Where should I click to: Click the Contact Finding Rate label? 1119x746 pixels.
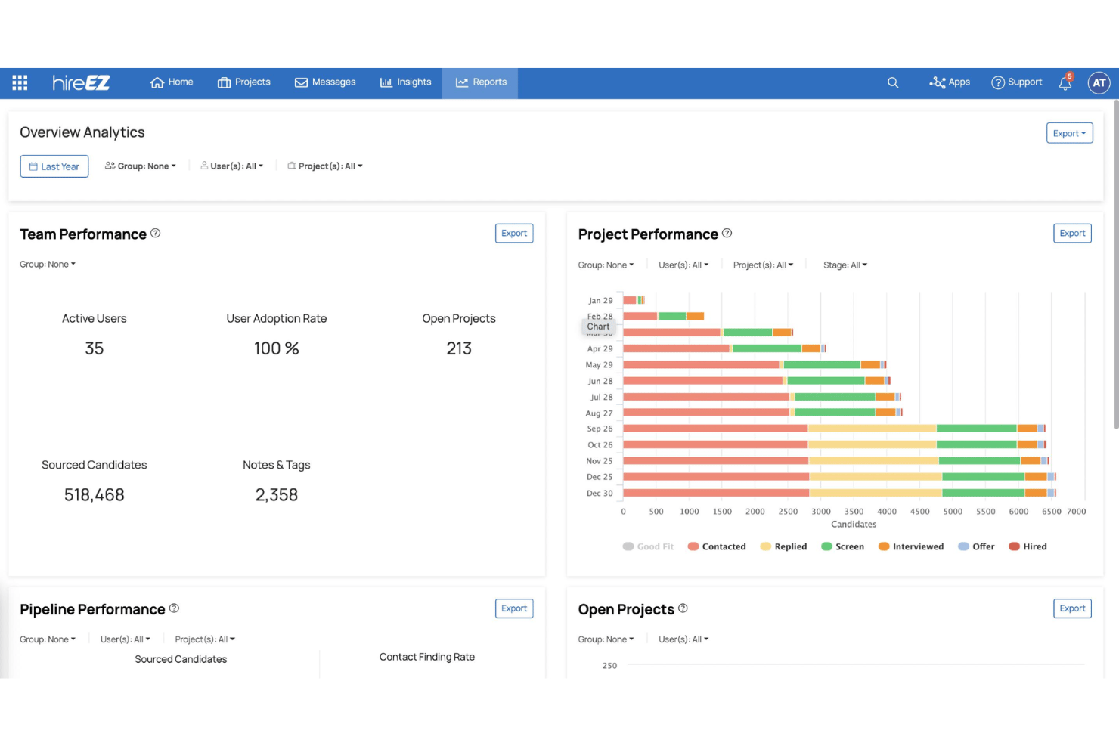(x=427, y=657)
